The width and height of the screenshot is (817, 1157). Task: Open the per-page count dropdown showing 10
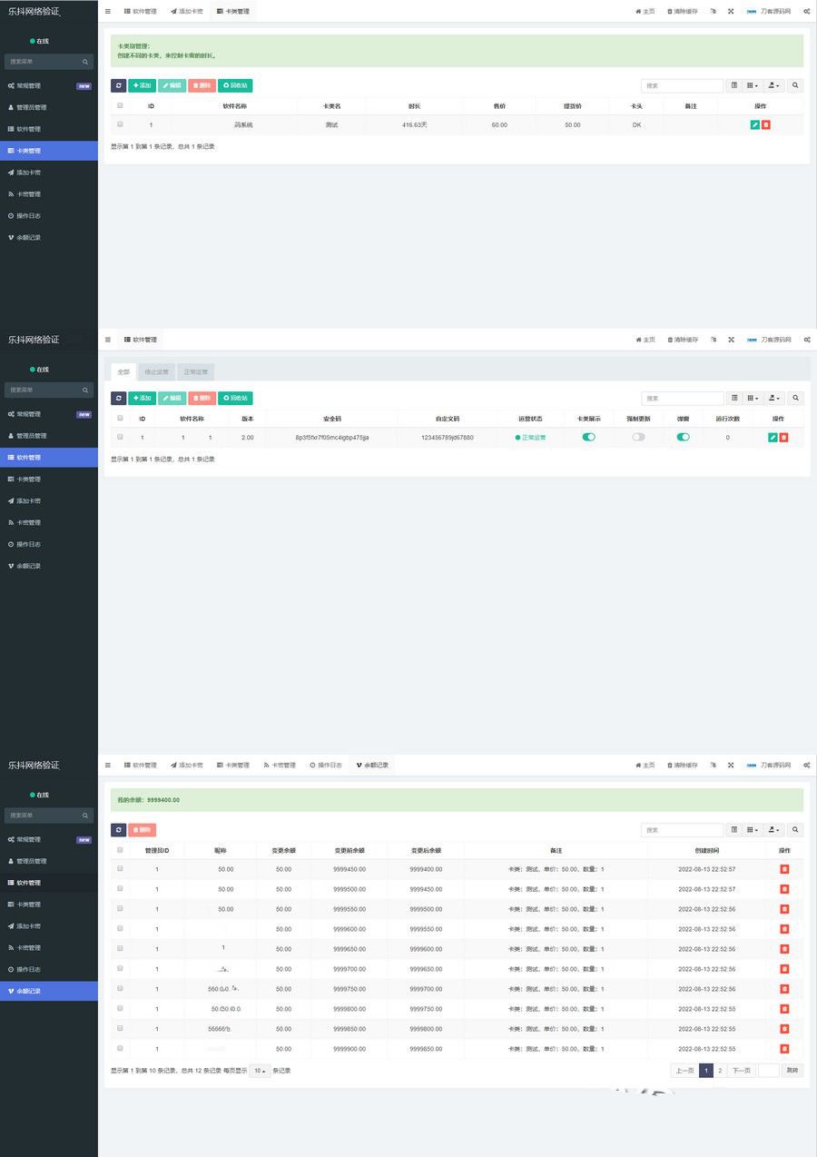(260, 1071)
